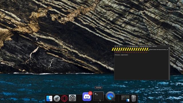Launch Launchpad rocket icon in dock
Screen dimensions: 183x103
coord(57,98)
